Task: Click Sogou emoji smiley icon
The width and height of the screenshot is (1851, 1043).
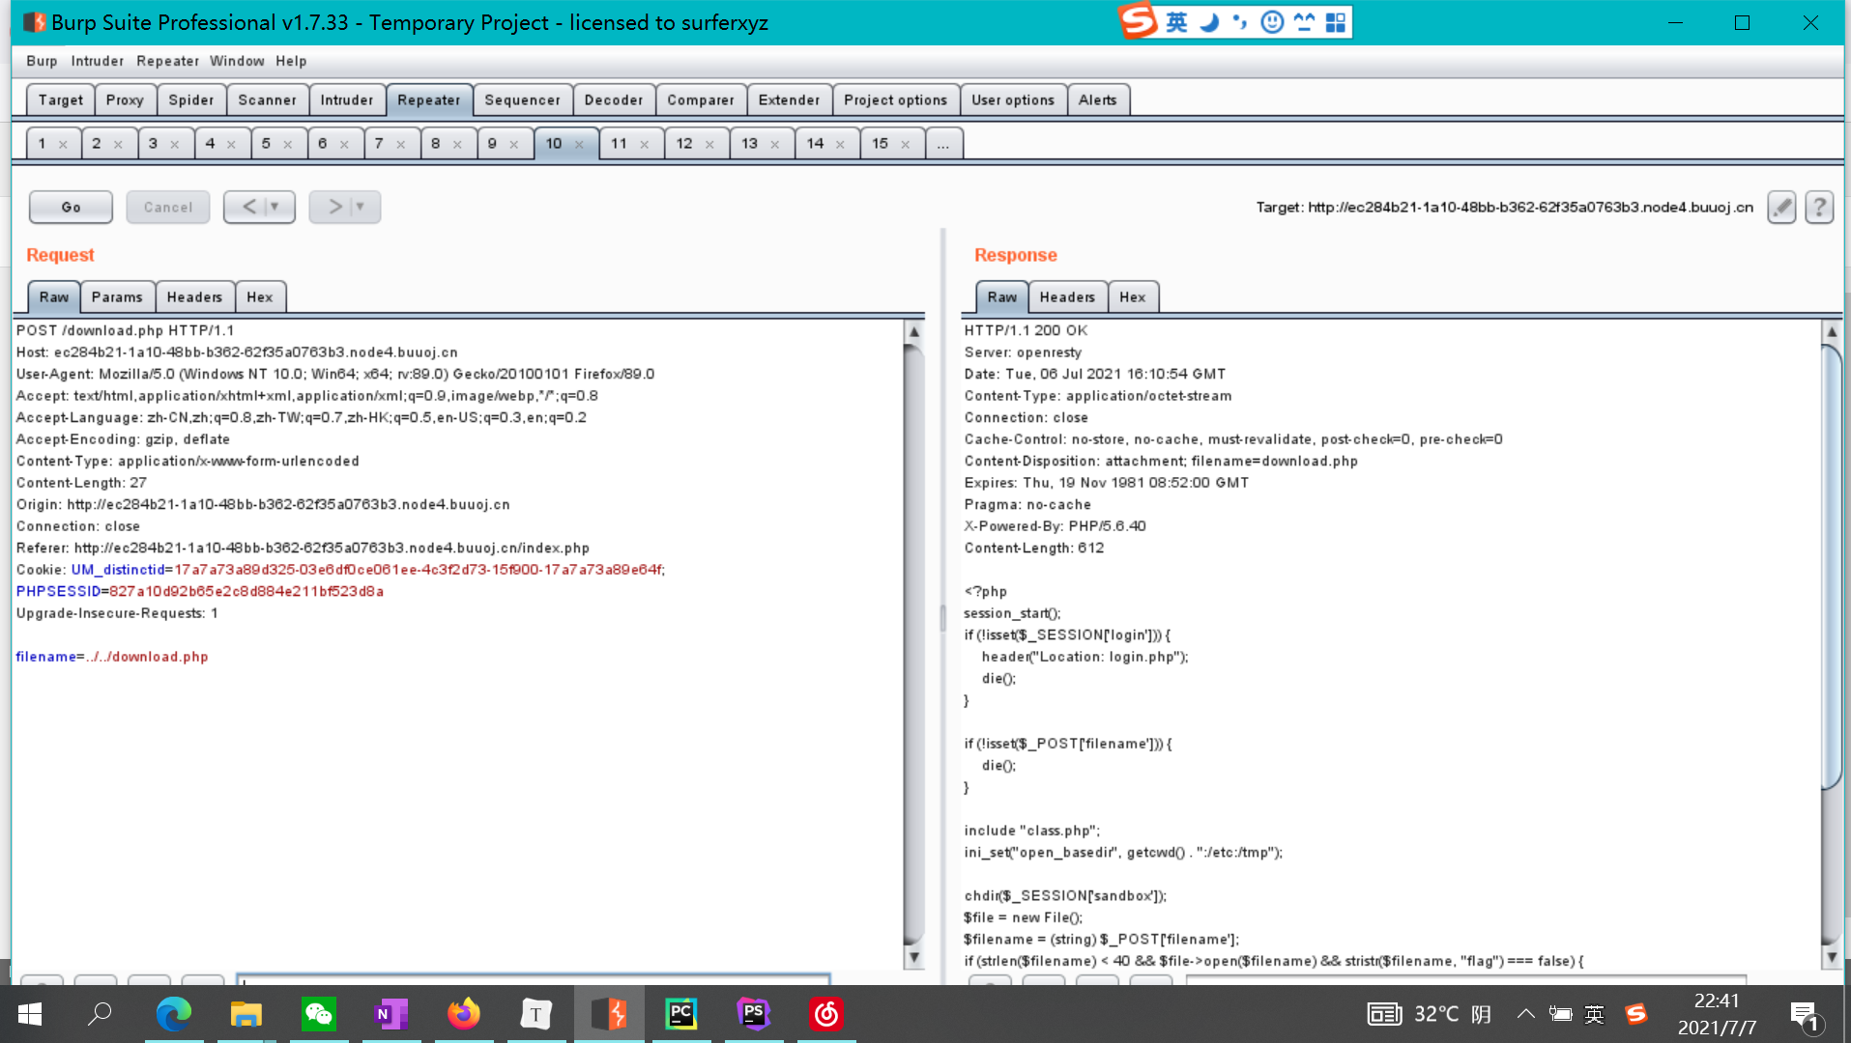Action: pos(1272,21)
